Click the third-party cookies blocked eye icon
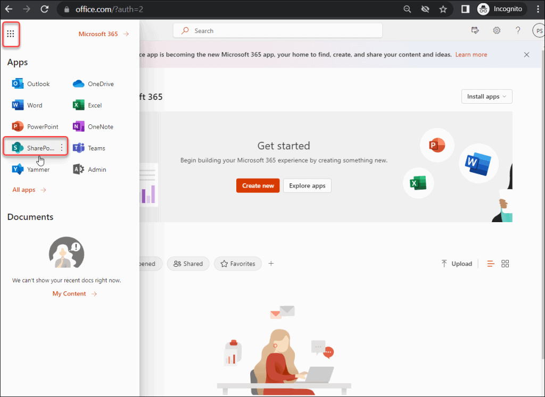 pos(425,9)
